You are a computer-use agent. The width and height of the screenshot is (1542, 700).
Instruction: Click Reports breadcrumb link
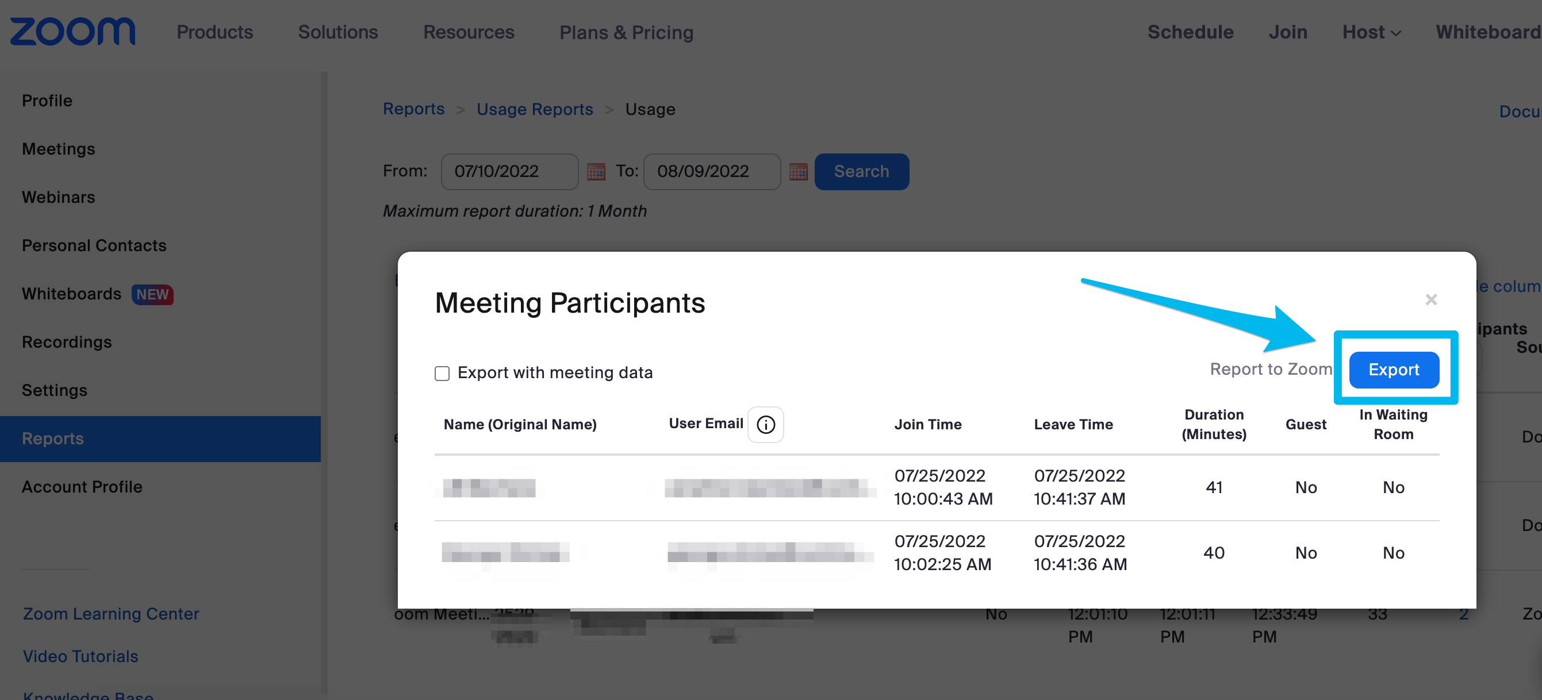pos(413,109)
